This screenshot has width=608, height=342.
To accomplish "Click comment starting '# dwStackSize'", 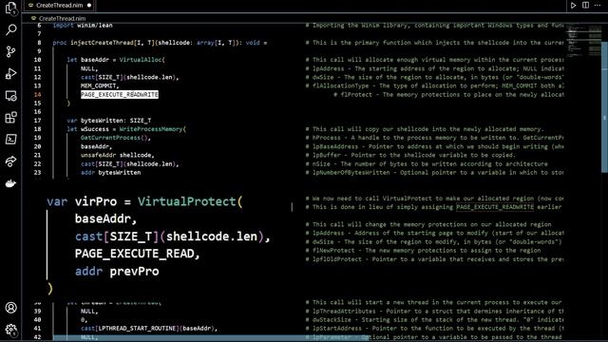I will coord(435,320).
